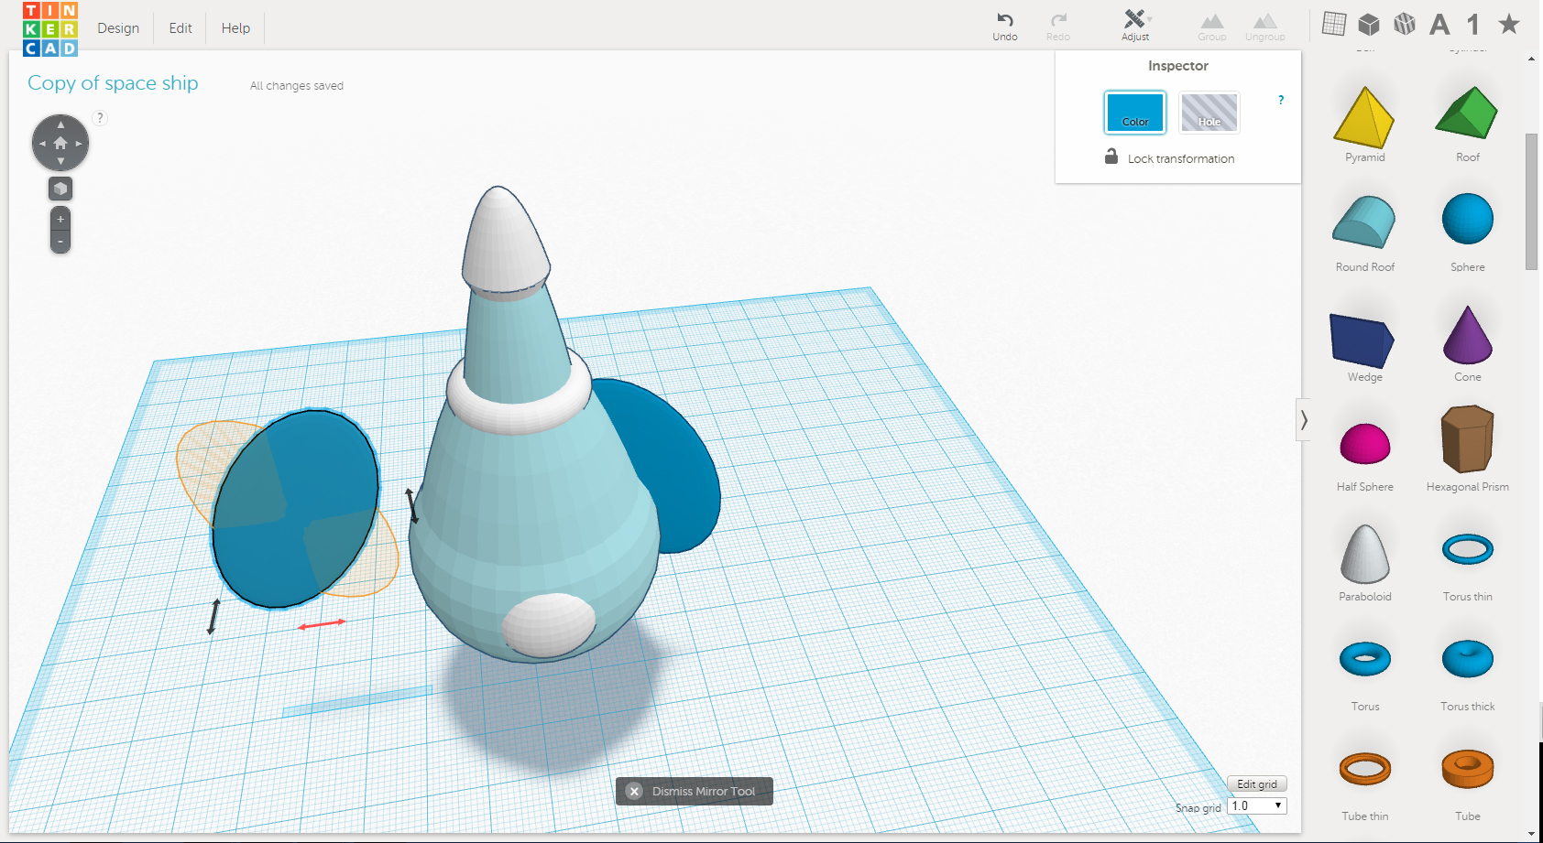Click the shapes panel scrollbar thumb

1531,201
